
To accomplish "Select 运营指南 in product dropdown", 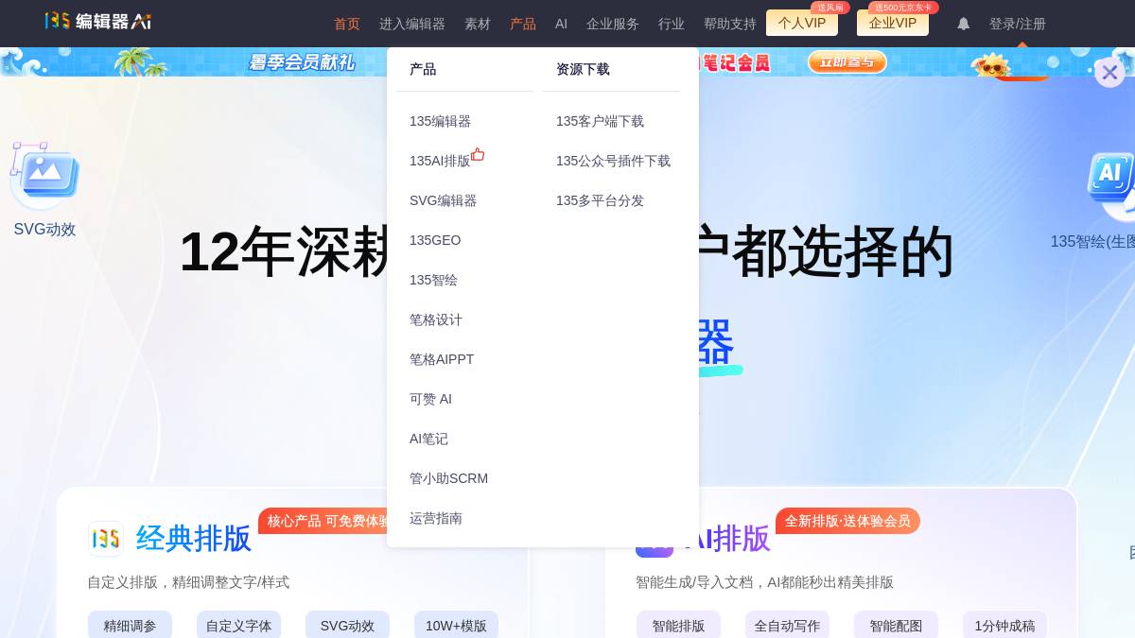I will click(436, 518).
